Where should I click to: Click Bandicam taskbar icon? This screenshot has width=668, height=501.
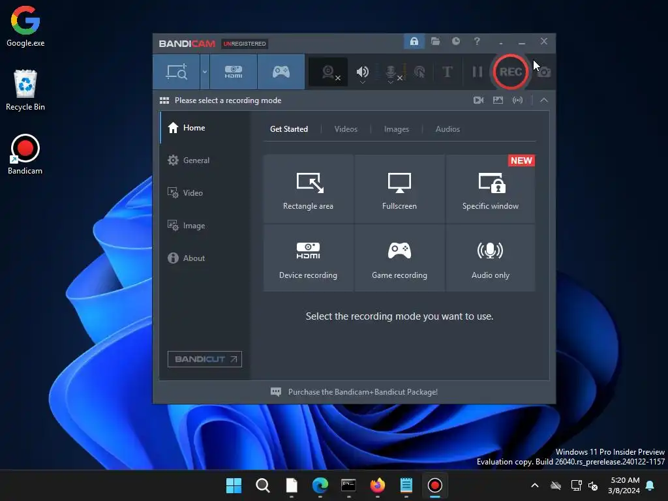(435, 485)
